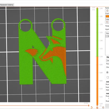Open the layer slider cog settings icon
Screen dimensions: 109x109
click(x=103, y=107)
